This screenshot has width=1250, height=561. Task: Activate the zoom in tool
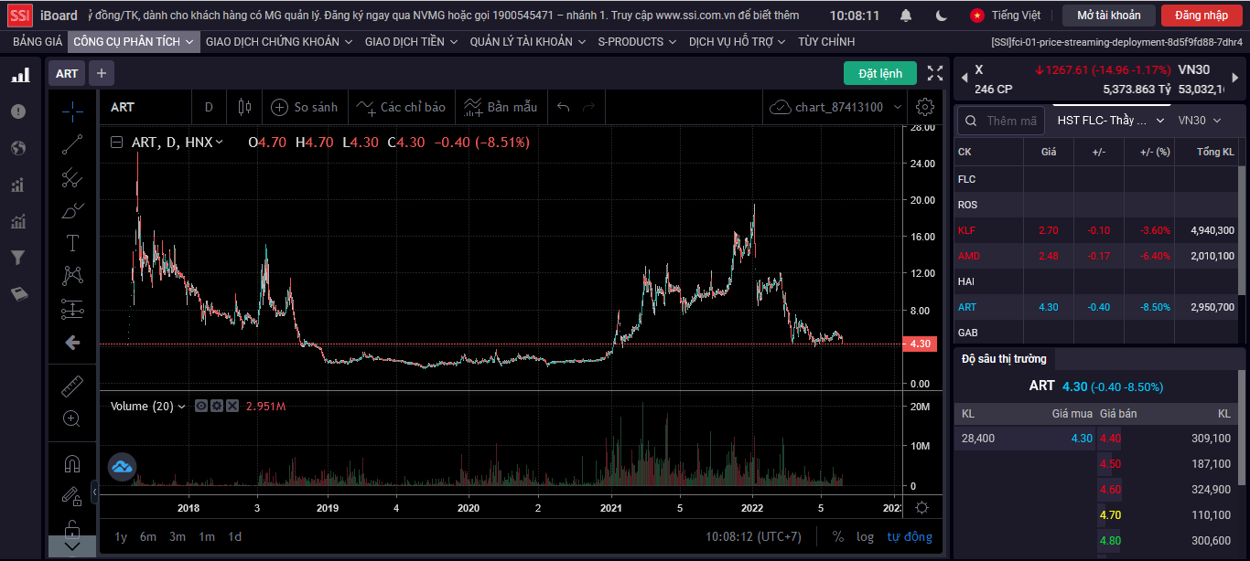point(72,419)
